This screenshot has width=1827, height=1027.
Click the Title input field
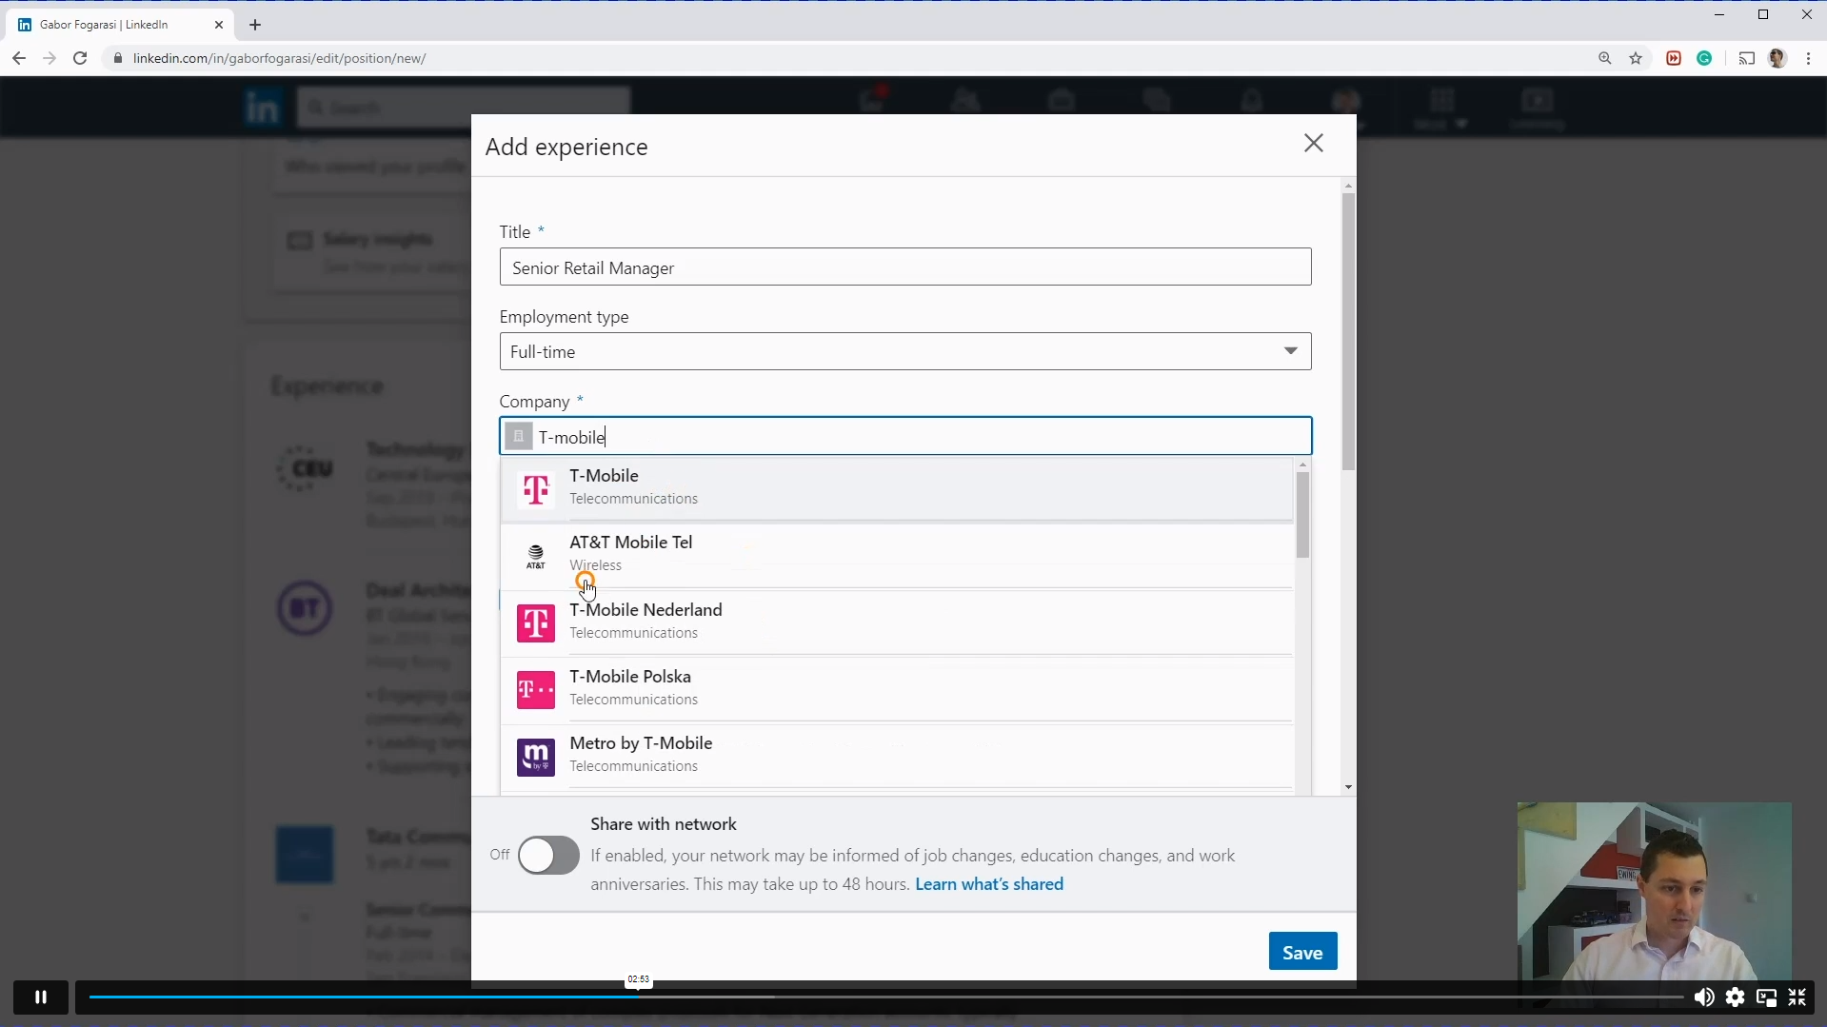(x=904, y=267)
